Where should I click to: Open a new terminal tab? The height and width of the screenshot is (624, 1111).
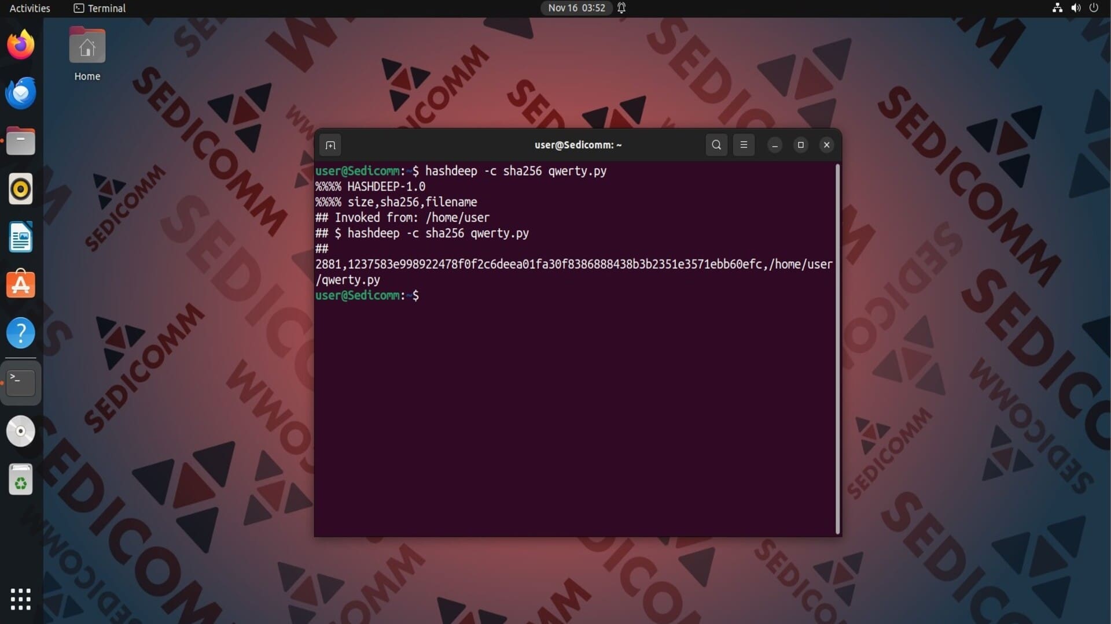pyautogui.click(x=330, y=145)
